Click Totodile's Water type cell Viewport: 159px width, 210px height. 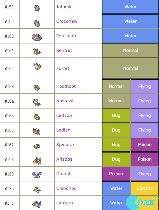130,7
